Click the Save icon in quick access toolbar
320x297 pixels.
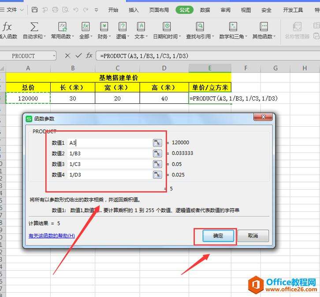click(x=34, y=10)
